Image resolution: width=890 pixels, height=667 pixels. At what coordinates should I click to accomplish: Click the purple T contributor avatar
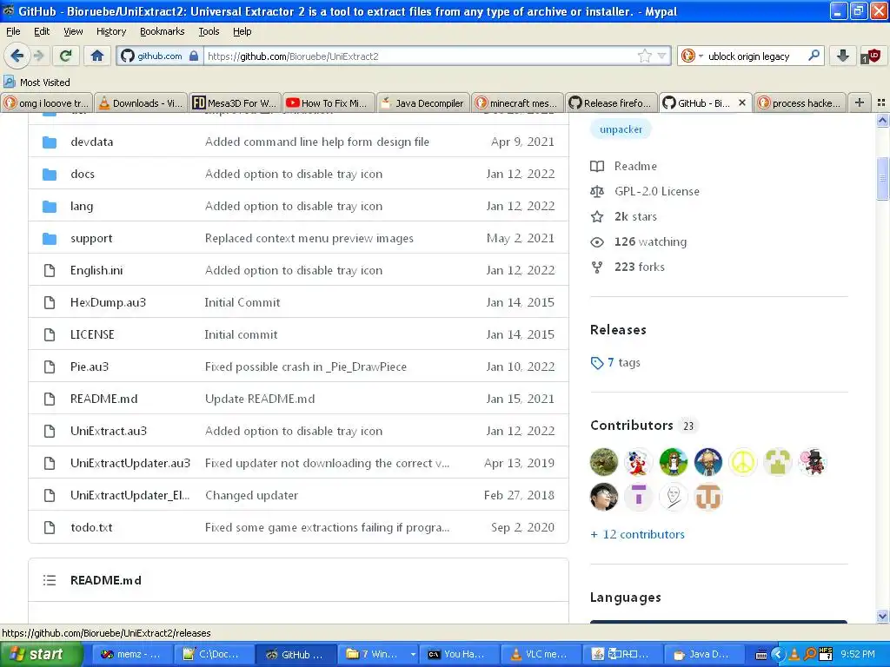[x=639, y=497]
